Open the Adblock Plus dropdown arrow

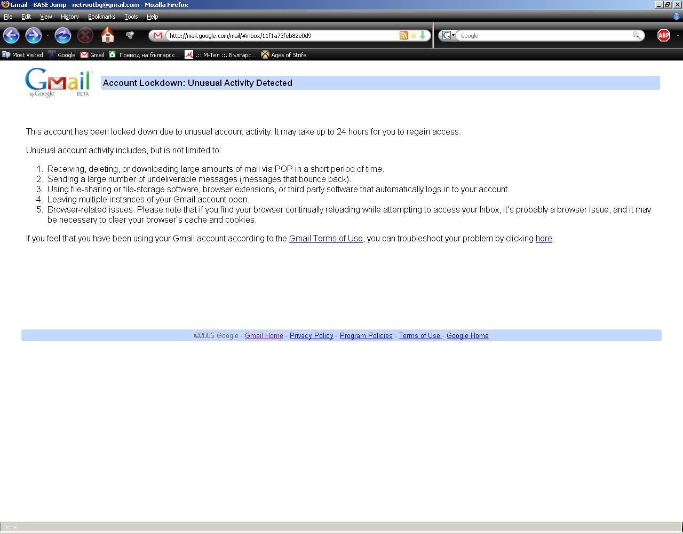click(x=678, y=36)
